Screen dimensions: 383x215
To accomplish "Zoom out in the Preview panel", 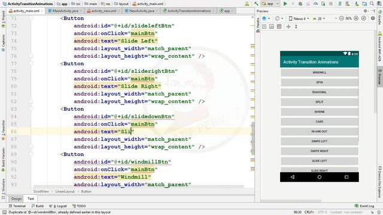I will [x=342, y=19].
